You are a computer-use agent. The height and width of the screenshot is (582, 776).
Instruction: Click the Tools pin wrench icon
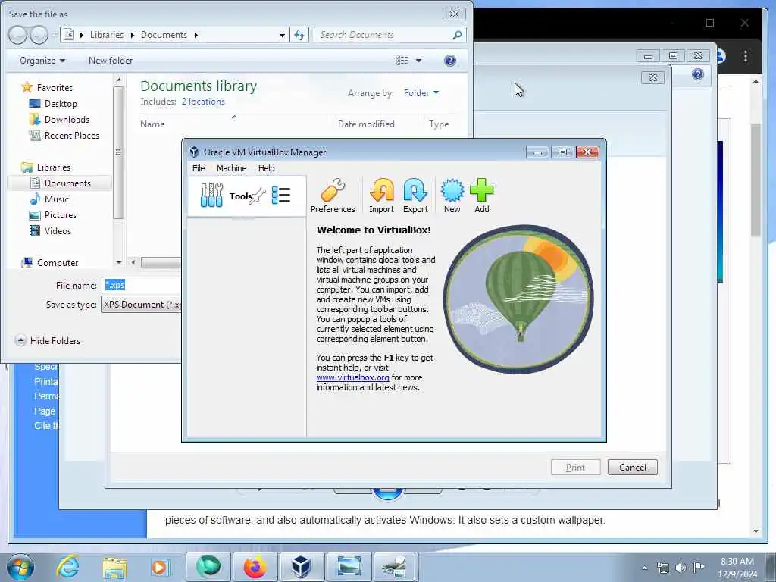coord(258,196)
